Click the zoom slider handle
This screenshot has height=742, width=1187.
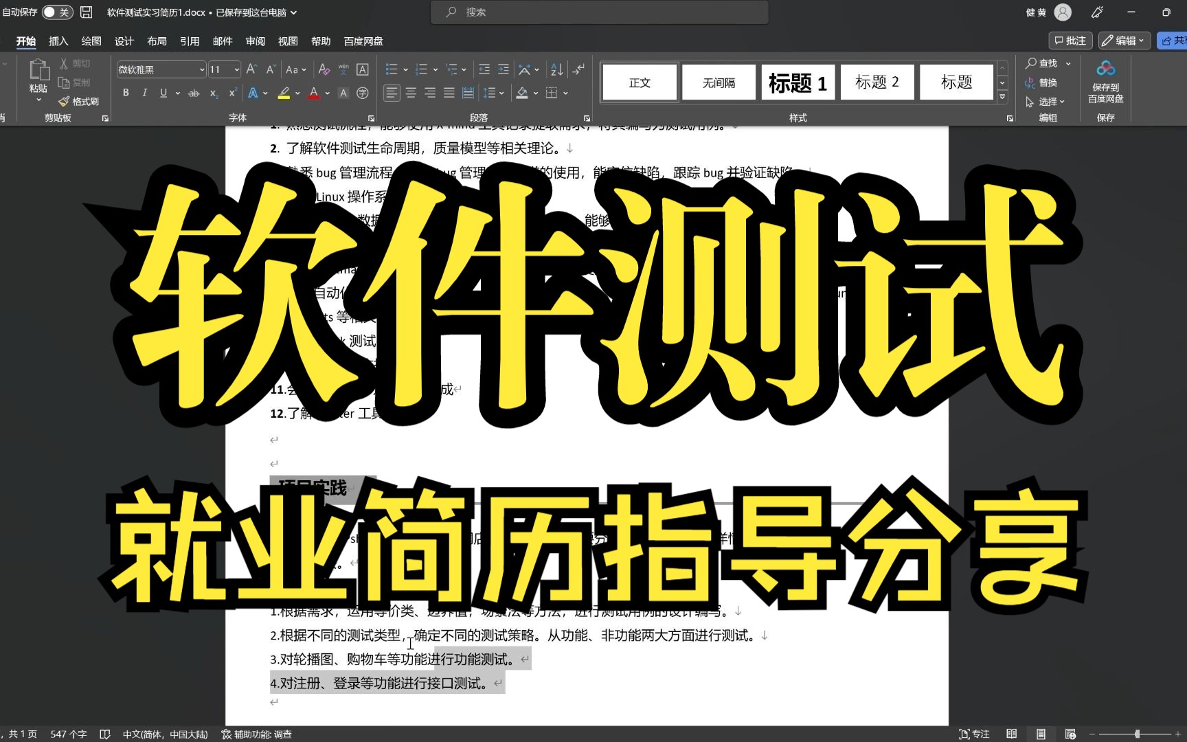click(1138, 734)
